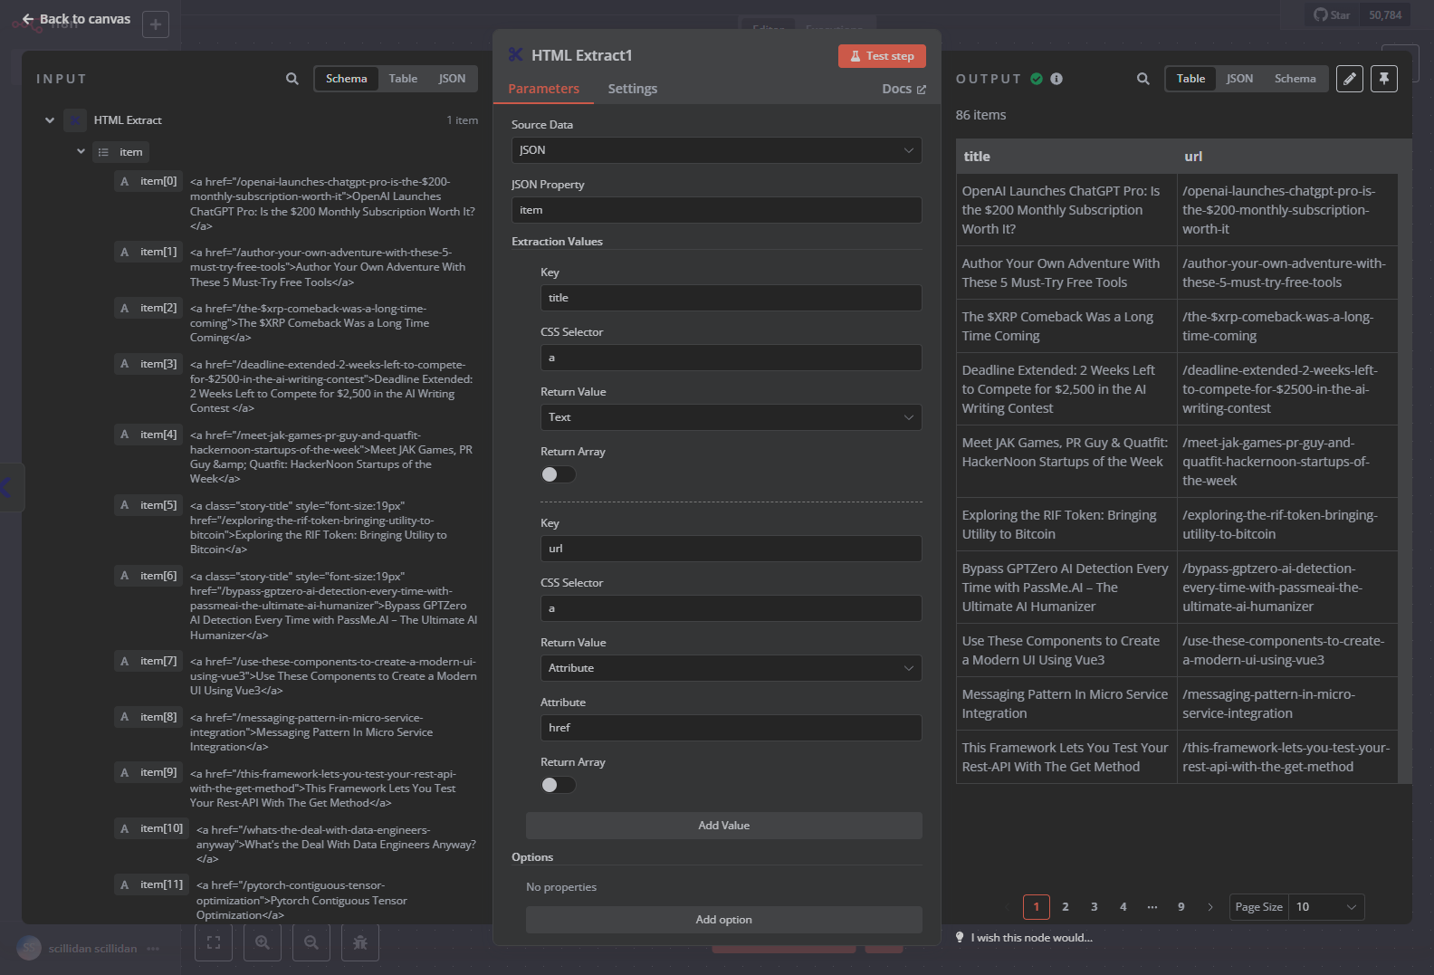Click the string type icon for item[0]
1434x975 pixels.
(x=125, y=181)
